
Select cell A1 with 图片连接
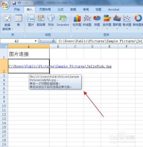coord(29,54)
